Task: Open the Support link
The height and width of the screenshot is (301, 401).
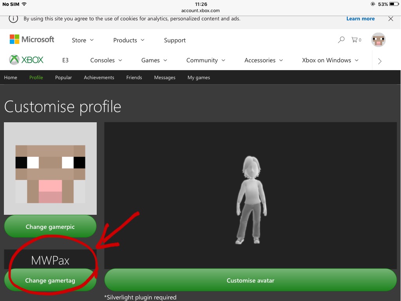Action: click(x=175, y=40)
